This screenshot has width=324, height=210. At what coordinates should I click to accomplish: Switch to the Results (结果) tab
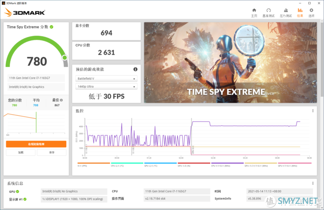(300, 12)
